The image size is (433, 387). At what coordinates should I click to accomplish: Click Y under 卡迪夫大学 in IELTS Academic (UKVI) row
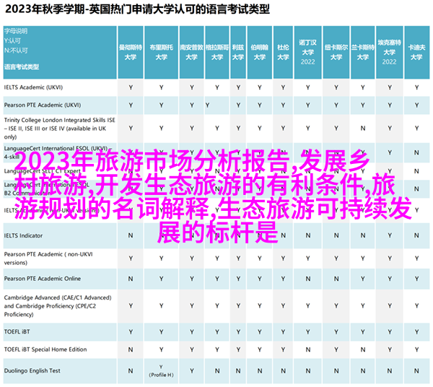pos(416,87)
